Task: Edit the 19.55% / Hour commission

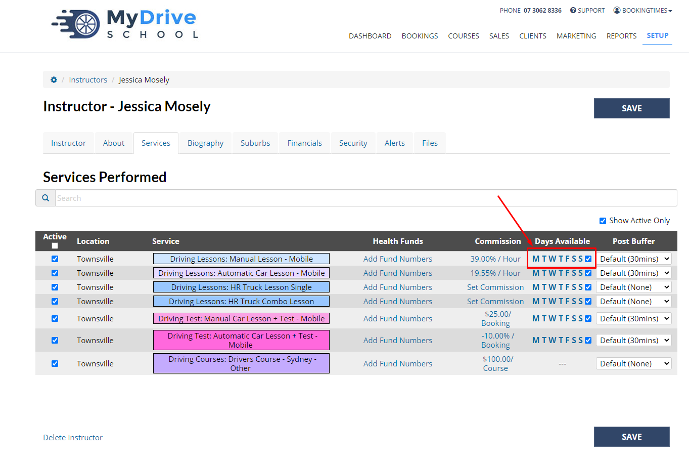Action: pos(495,273)
